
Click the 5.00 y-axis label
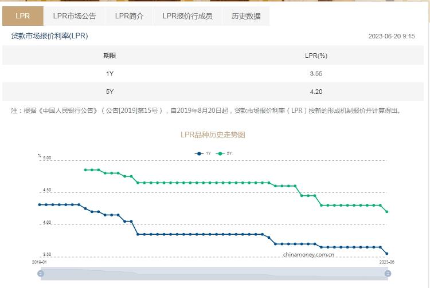pyautogui.click(x=47, y=158)
